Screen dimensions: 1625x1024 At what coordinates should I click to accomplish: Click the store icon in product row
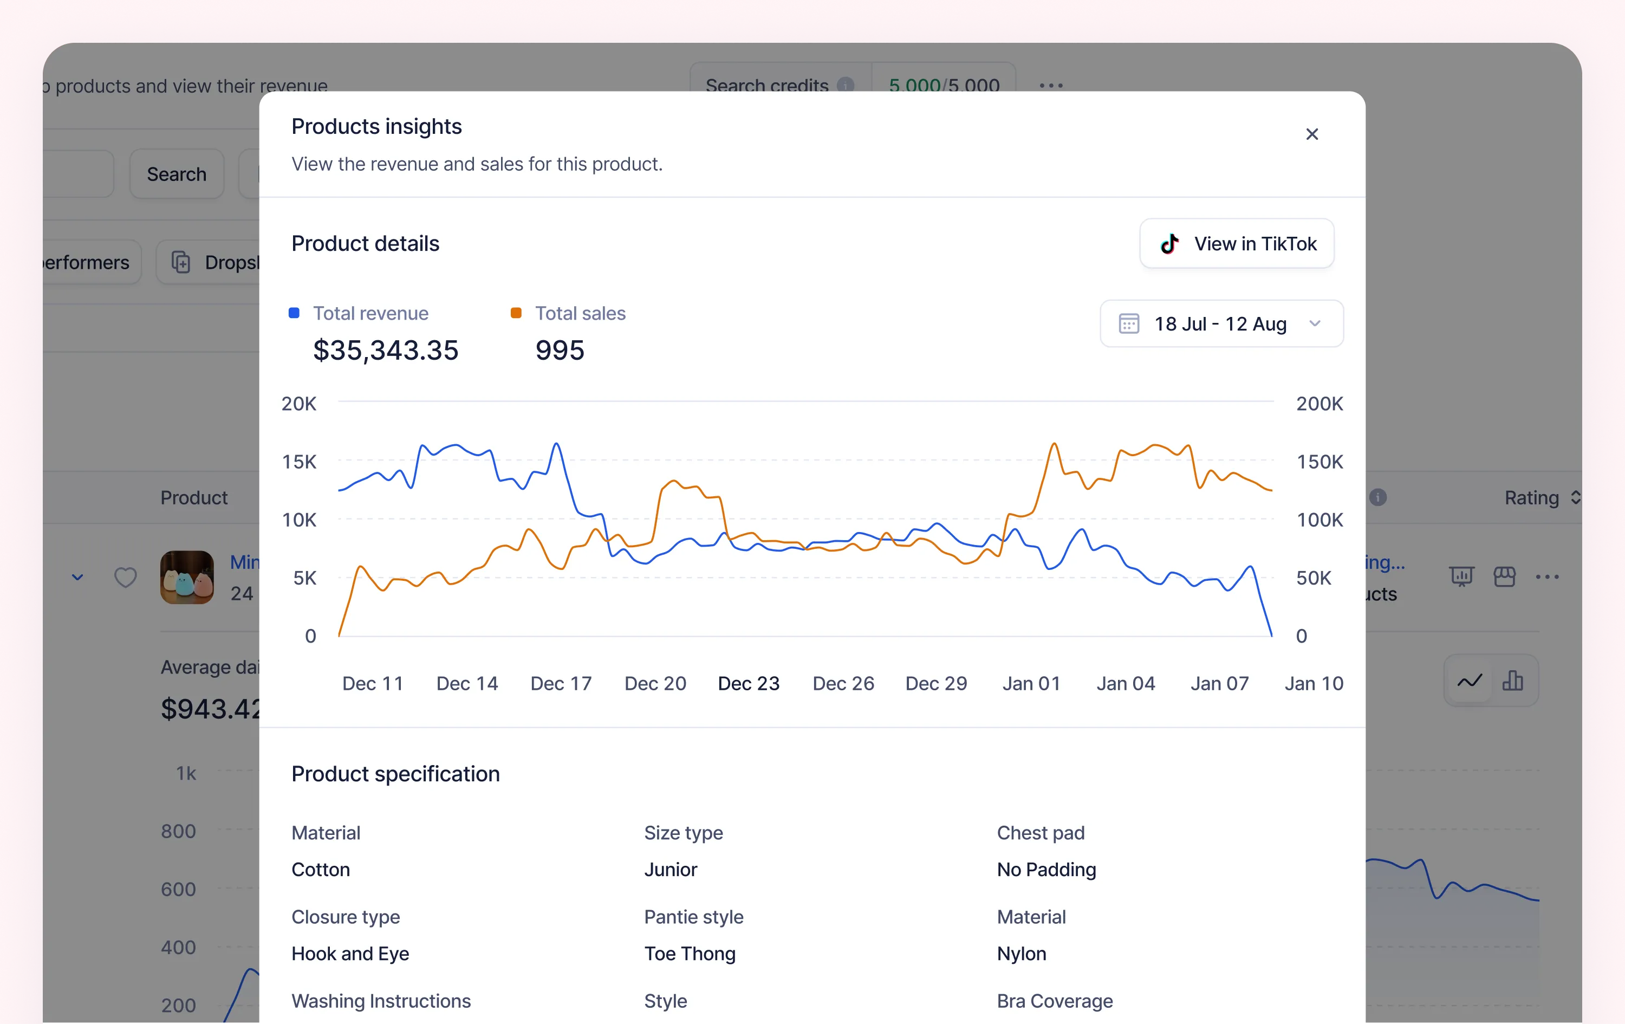1504,576
